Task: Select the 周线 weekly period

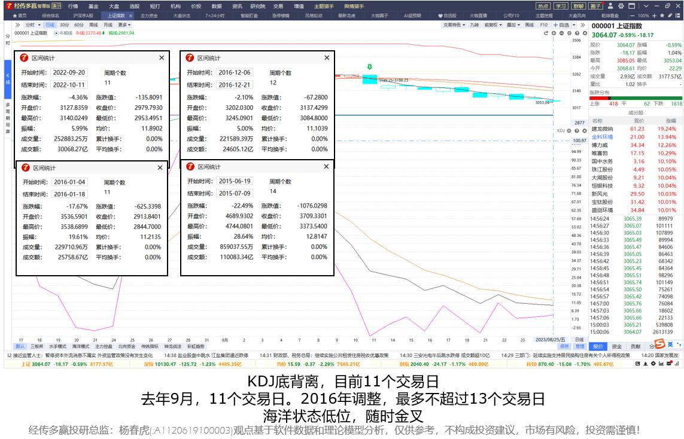Action: point(93,25)
